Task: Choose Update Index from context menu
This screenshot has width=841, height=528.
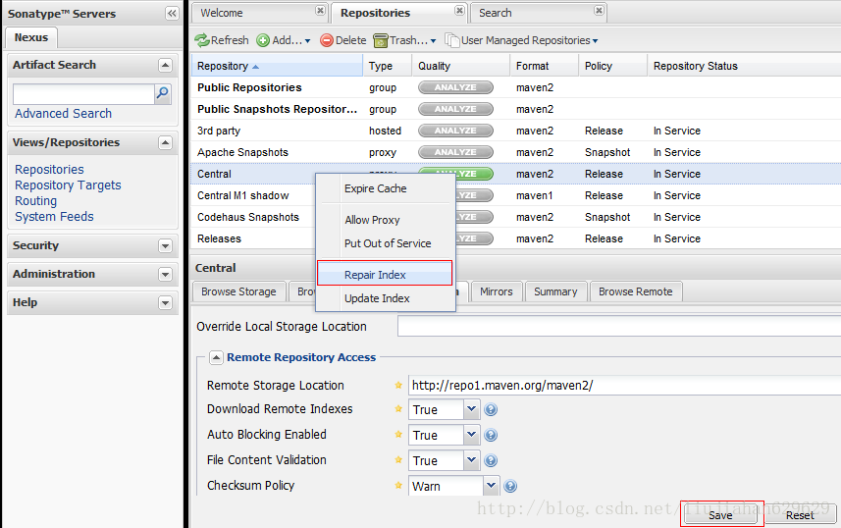Action: [x=385, y=298]
